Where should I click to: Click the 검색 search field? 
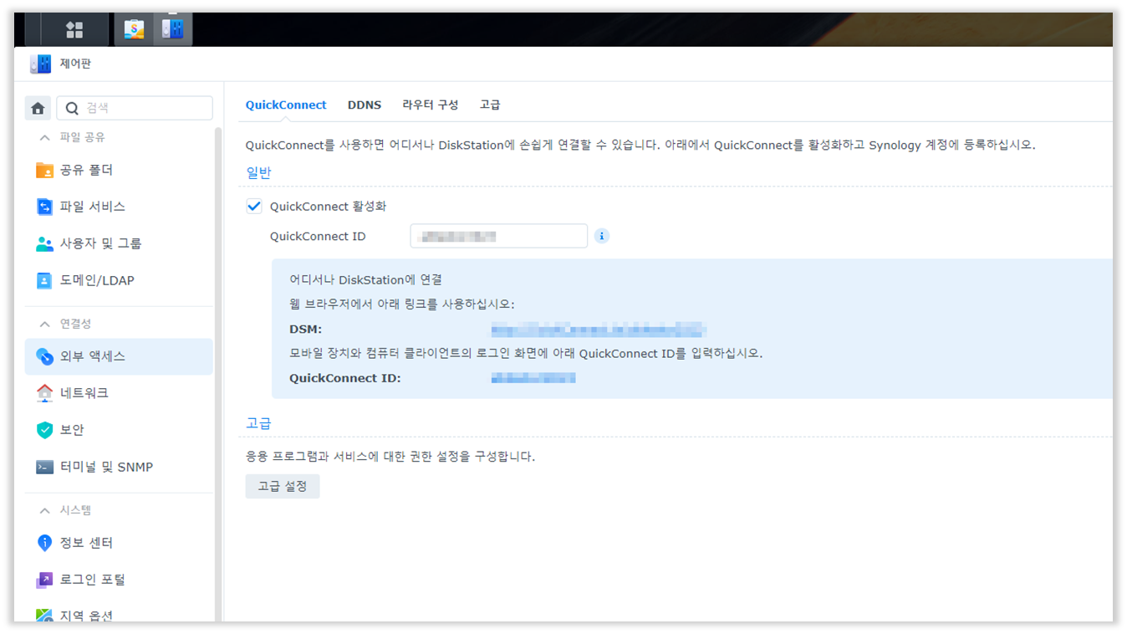(135, 108)
